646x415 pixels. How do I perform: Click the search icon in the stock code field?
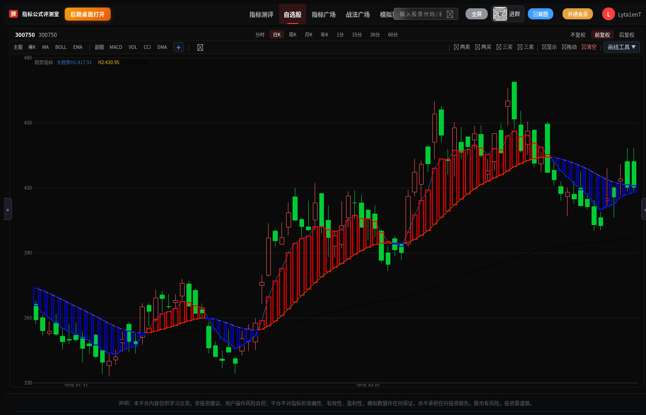[x=450, y=14]
